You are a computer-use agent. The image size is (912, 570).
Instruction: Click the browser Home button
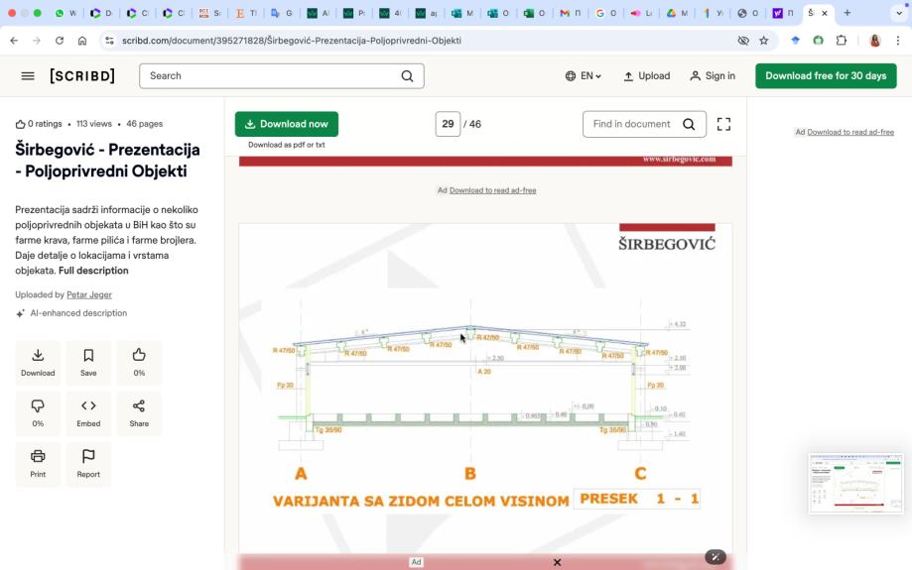[x=82, y=41]
